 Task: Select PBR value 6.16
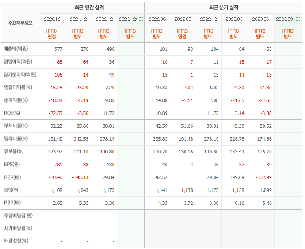click(x=240, y=203)
